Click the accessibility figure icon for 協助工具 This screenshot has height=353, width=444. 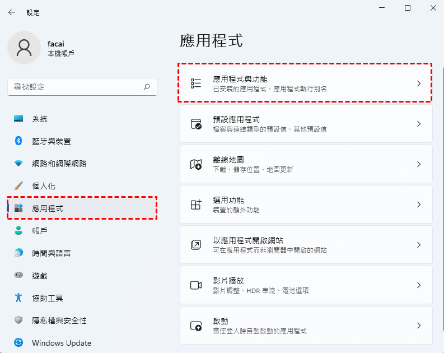(18, 298)
